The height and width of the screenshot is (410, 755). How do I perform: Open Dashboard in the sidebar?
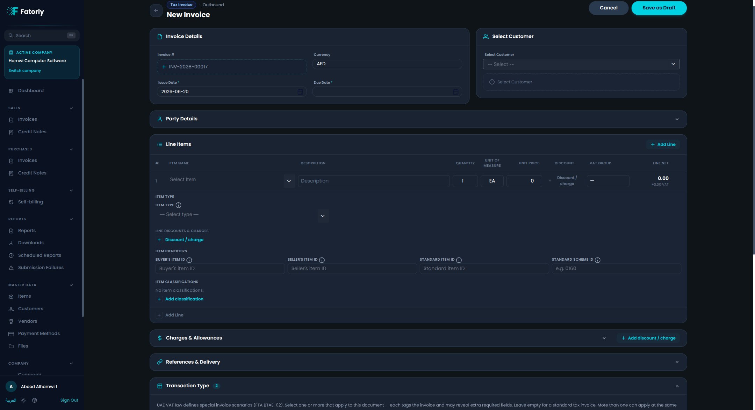pyautogui.click(x=31, y=91)
